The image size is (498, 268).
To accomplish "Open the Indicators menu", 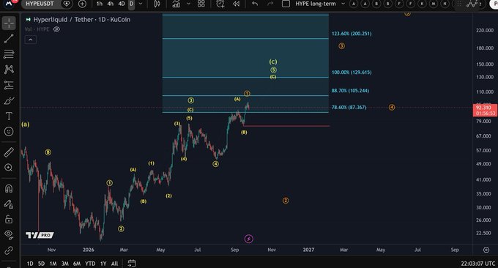I will click(176, 4).
